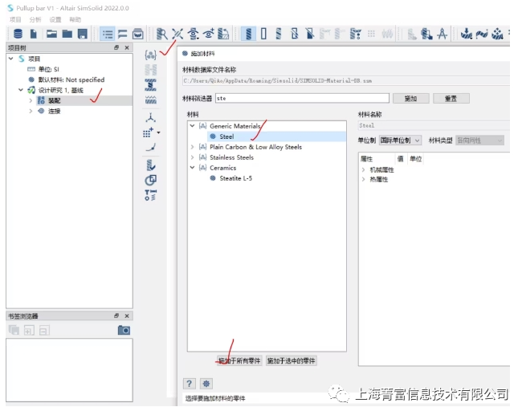
Task: Collapse the Ceramics group
Action: (192, 168)
